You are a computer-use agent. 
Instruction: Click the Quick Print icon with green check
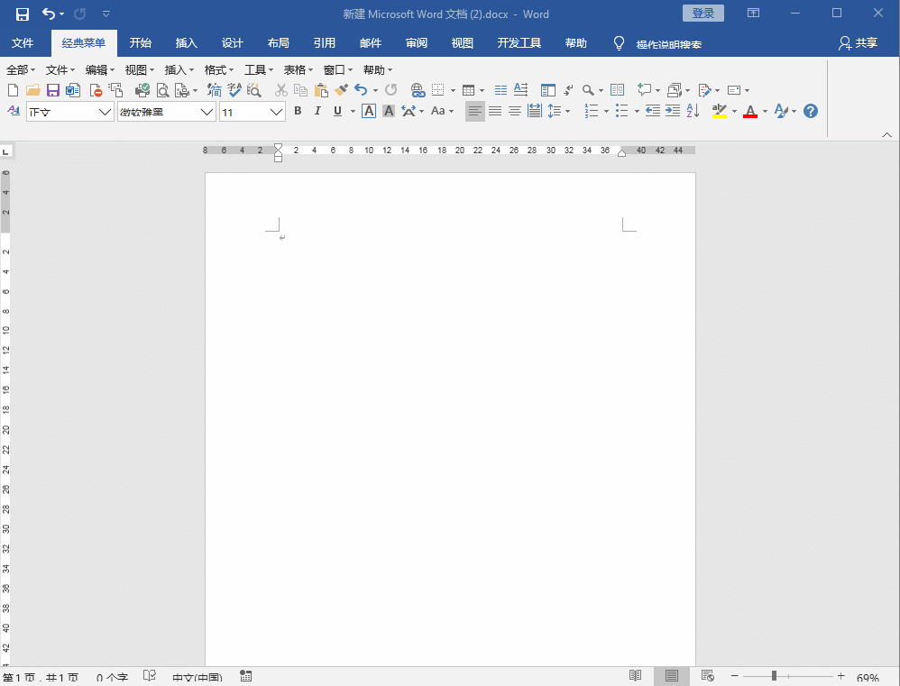142,90
